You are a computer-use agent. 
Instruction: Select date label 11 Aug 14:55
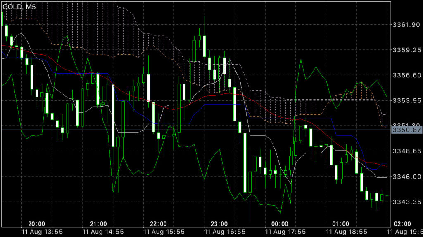(103, 232)
